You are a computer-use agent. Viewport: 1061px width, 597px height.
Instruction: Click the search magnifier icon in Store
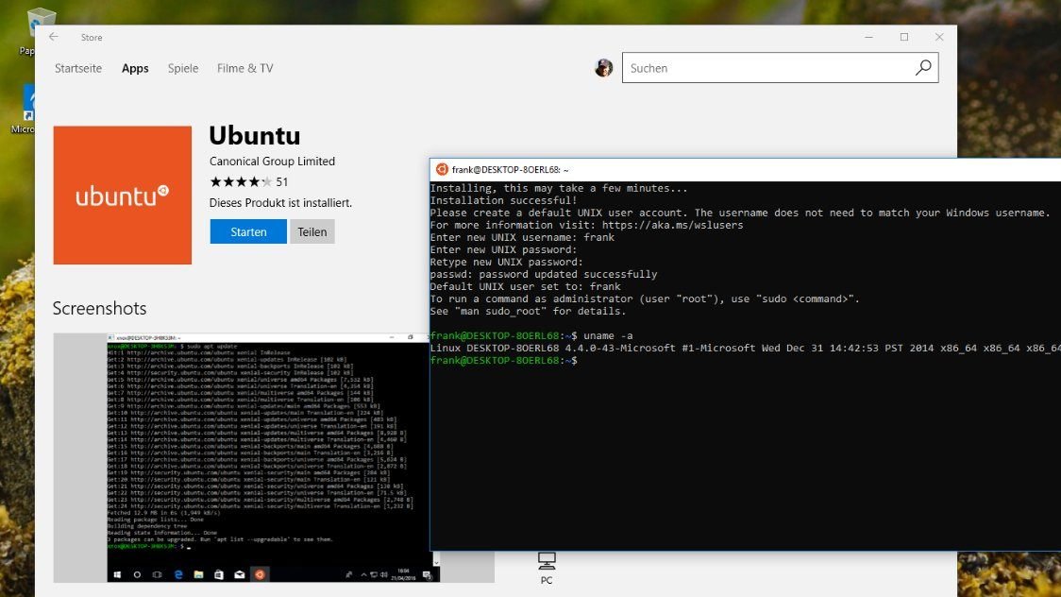pos(923,68)
